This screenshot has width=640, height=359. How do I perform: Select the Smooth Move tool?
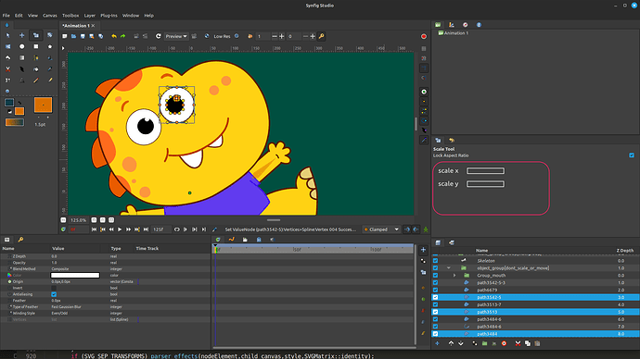[22, 35]
